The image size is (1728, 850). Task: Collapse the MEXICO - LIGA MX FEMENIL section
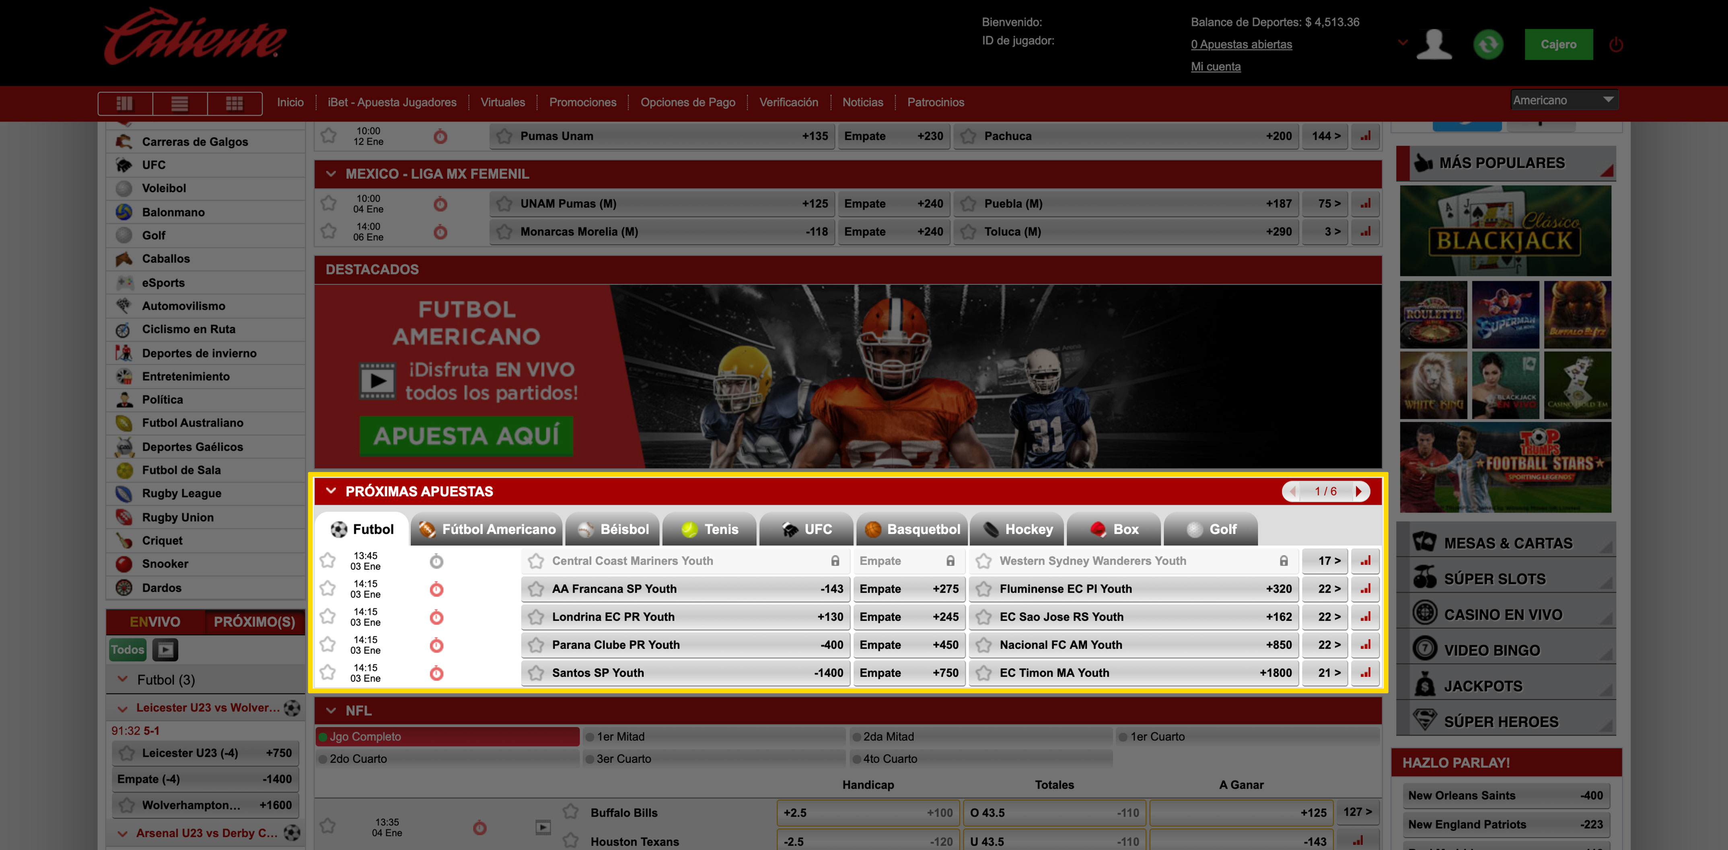[331, 174]
